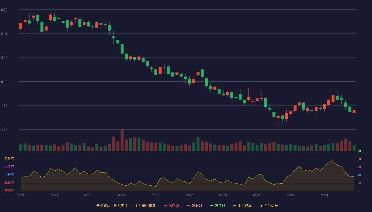Click the 07-02 date label
The width and height of the screenshot is (372, 212).
tap(290, 195)
